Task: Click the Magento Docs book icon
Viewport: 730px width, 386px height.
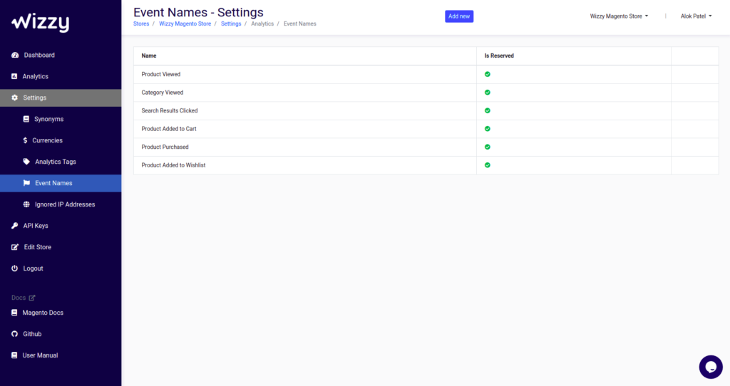Action: click(14, 313)
